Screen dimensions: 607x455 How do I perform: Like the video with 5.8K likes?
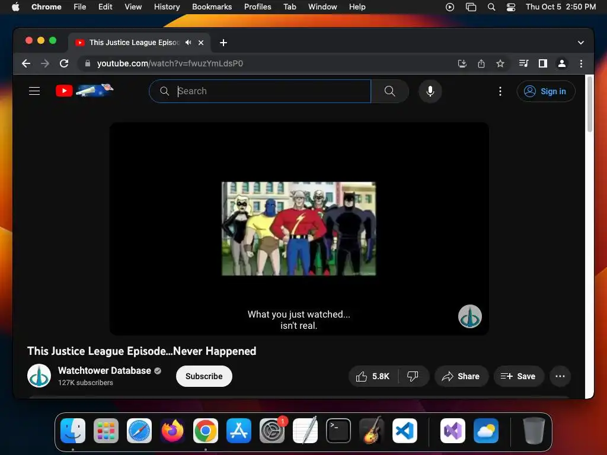(x=373, y=376)
